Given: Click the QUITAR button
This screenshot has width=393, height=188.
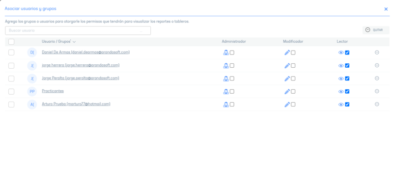Looking at the screenshot, I should [376, 30].
